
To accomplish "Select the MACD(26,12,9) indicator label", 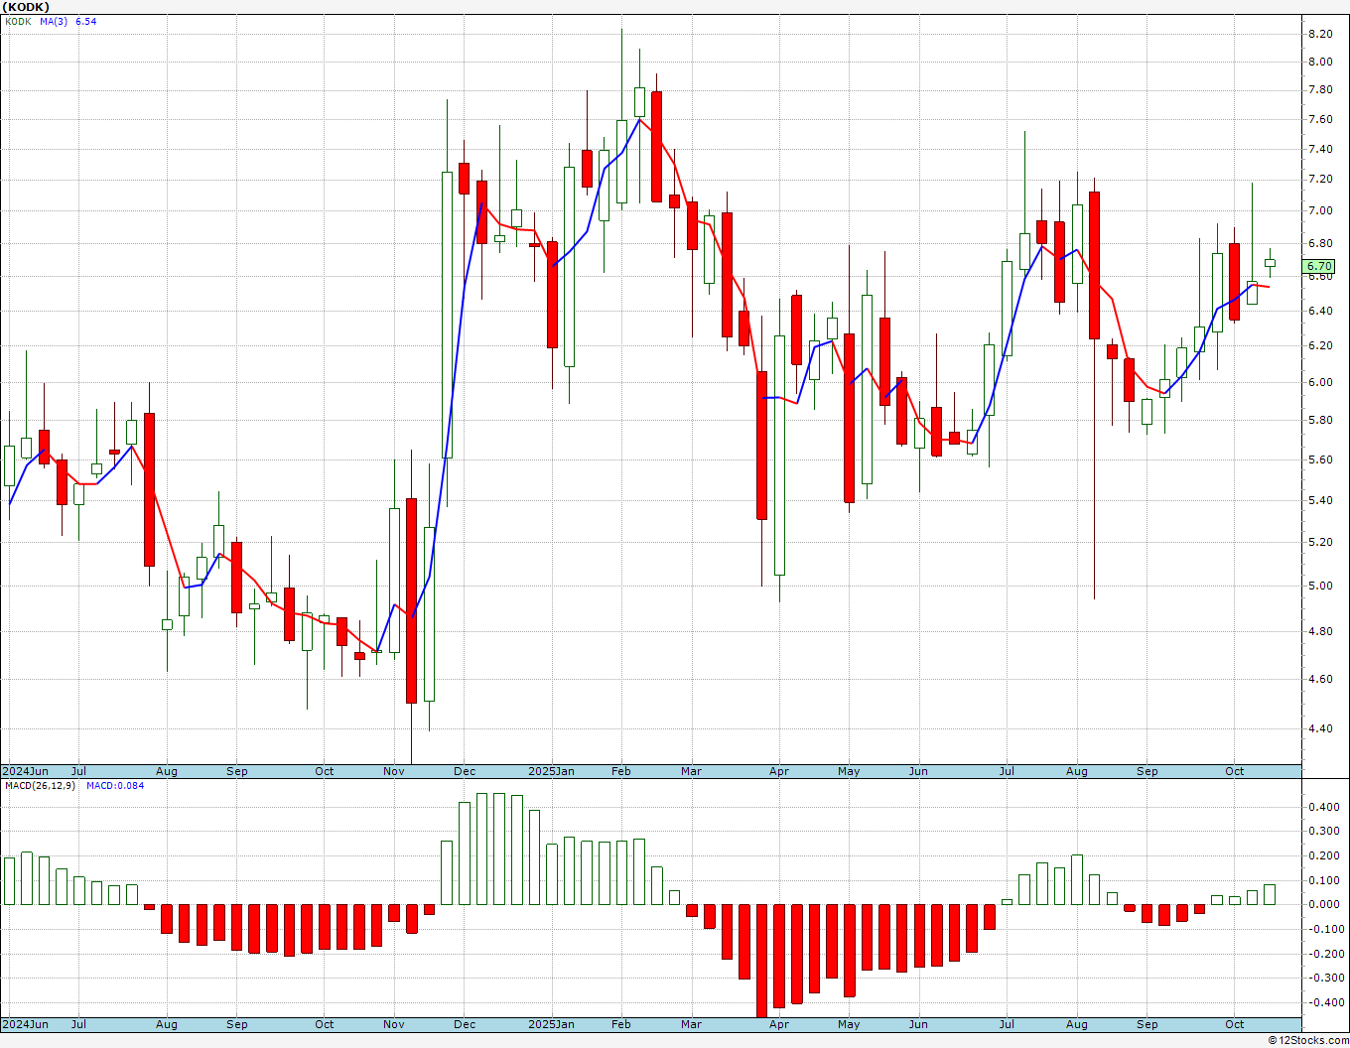I will (40, 786).
